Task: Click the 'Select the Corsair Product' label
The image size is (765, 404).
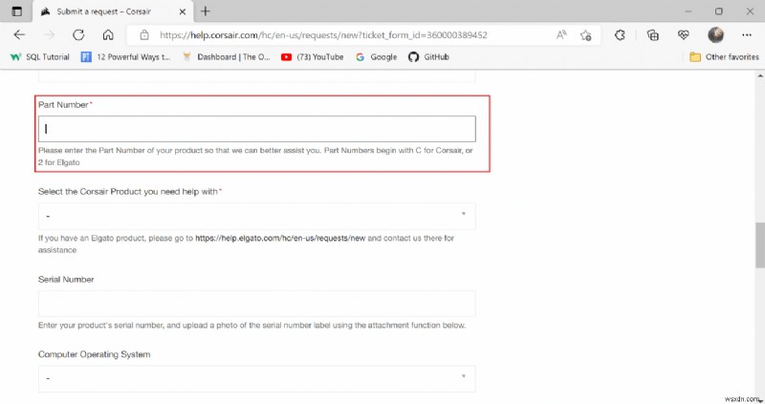Action: coord(128,192)
